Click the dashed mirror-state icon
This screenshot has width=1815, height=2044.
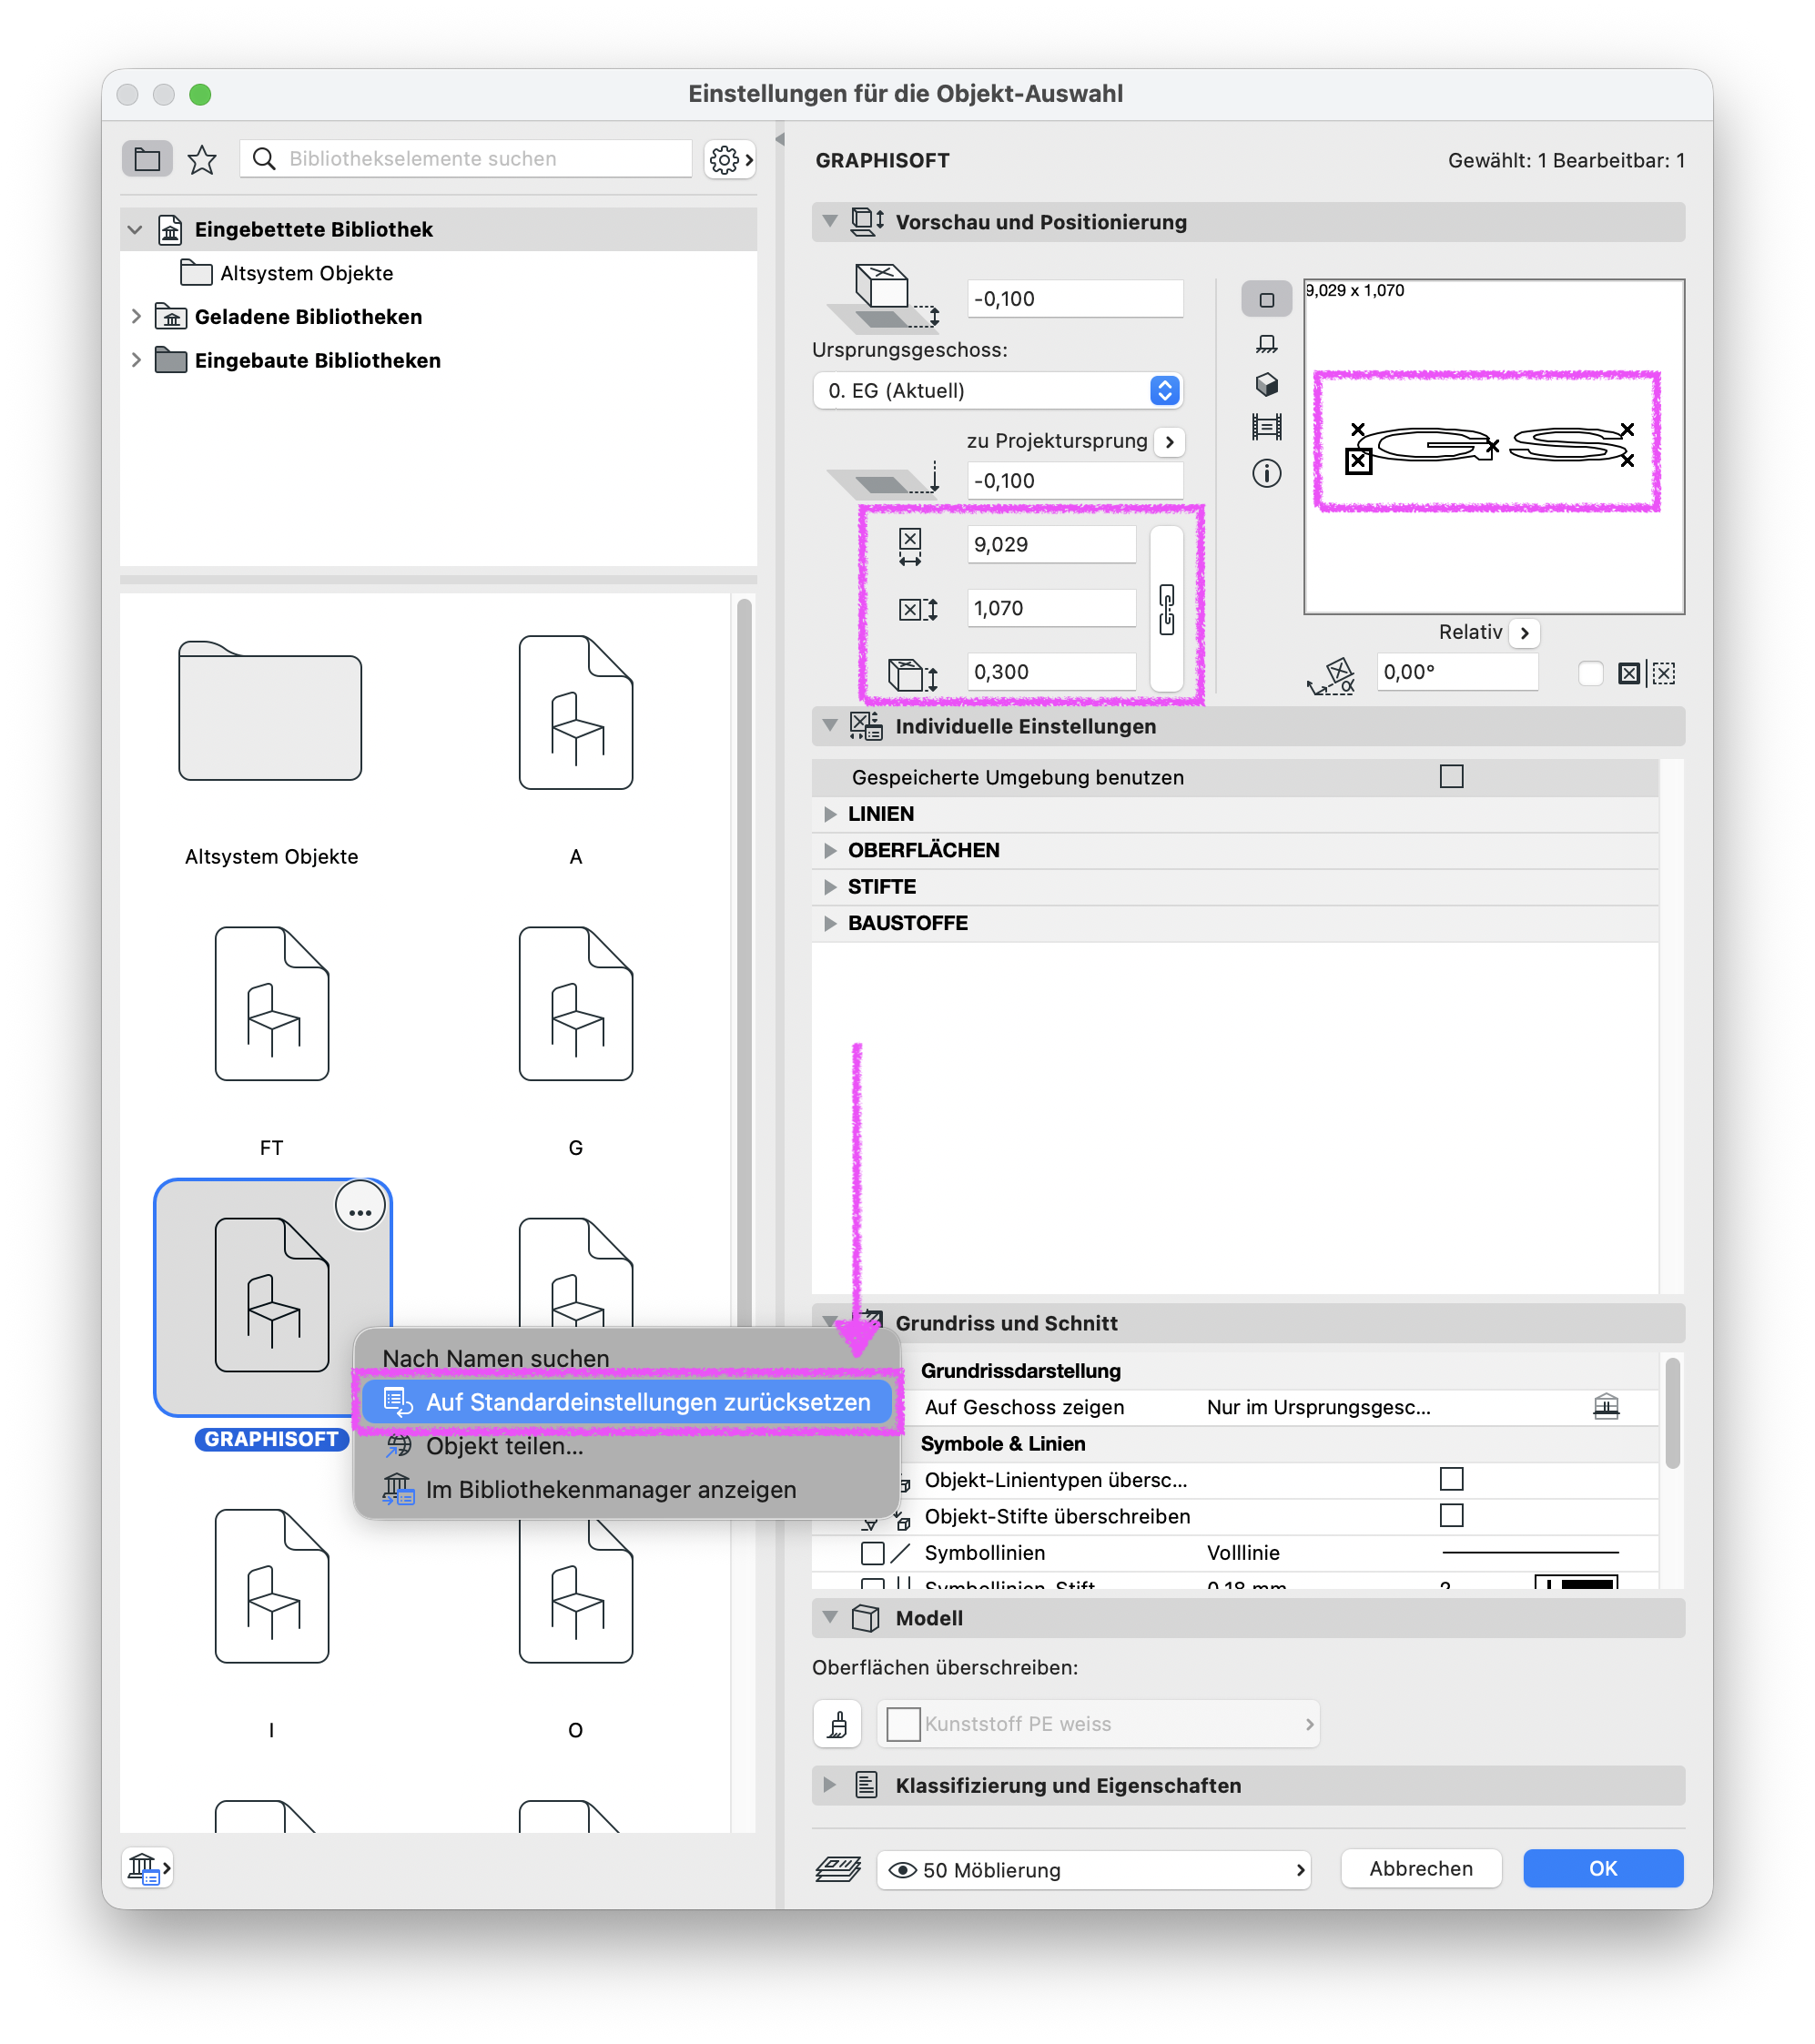coord(1663,673)
